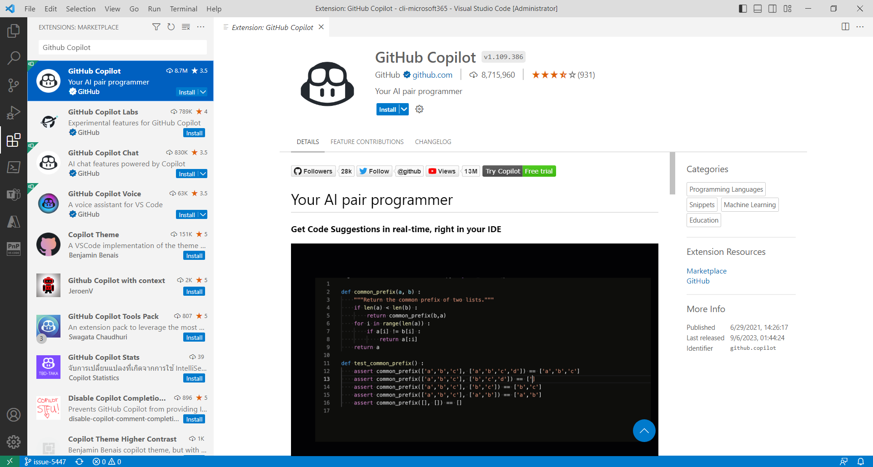Open Run and Debug view
Screen dimensions: 873x467
tap(14, 112)
